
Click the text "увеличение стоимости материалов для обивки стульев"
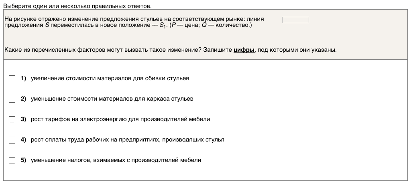point(110,79)
